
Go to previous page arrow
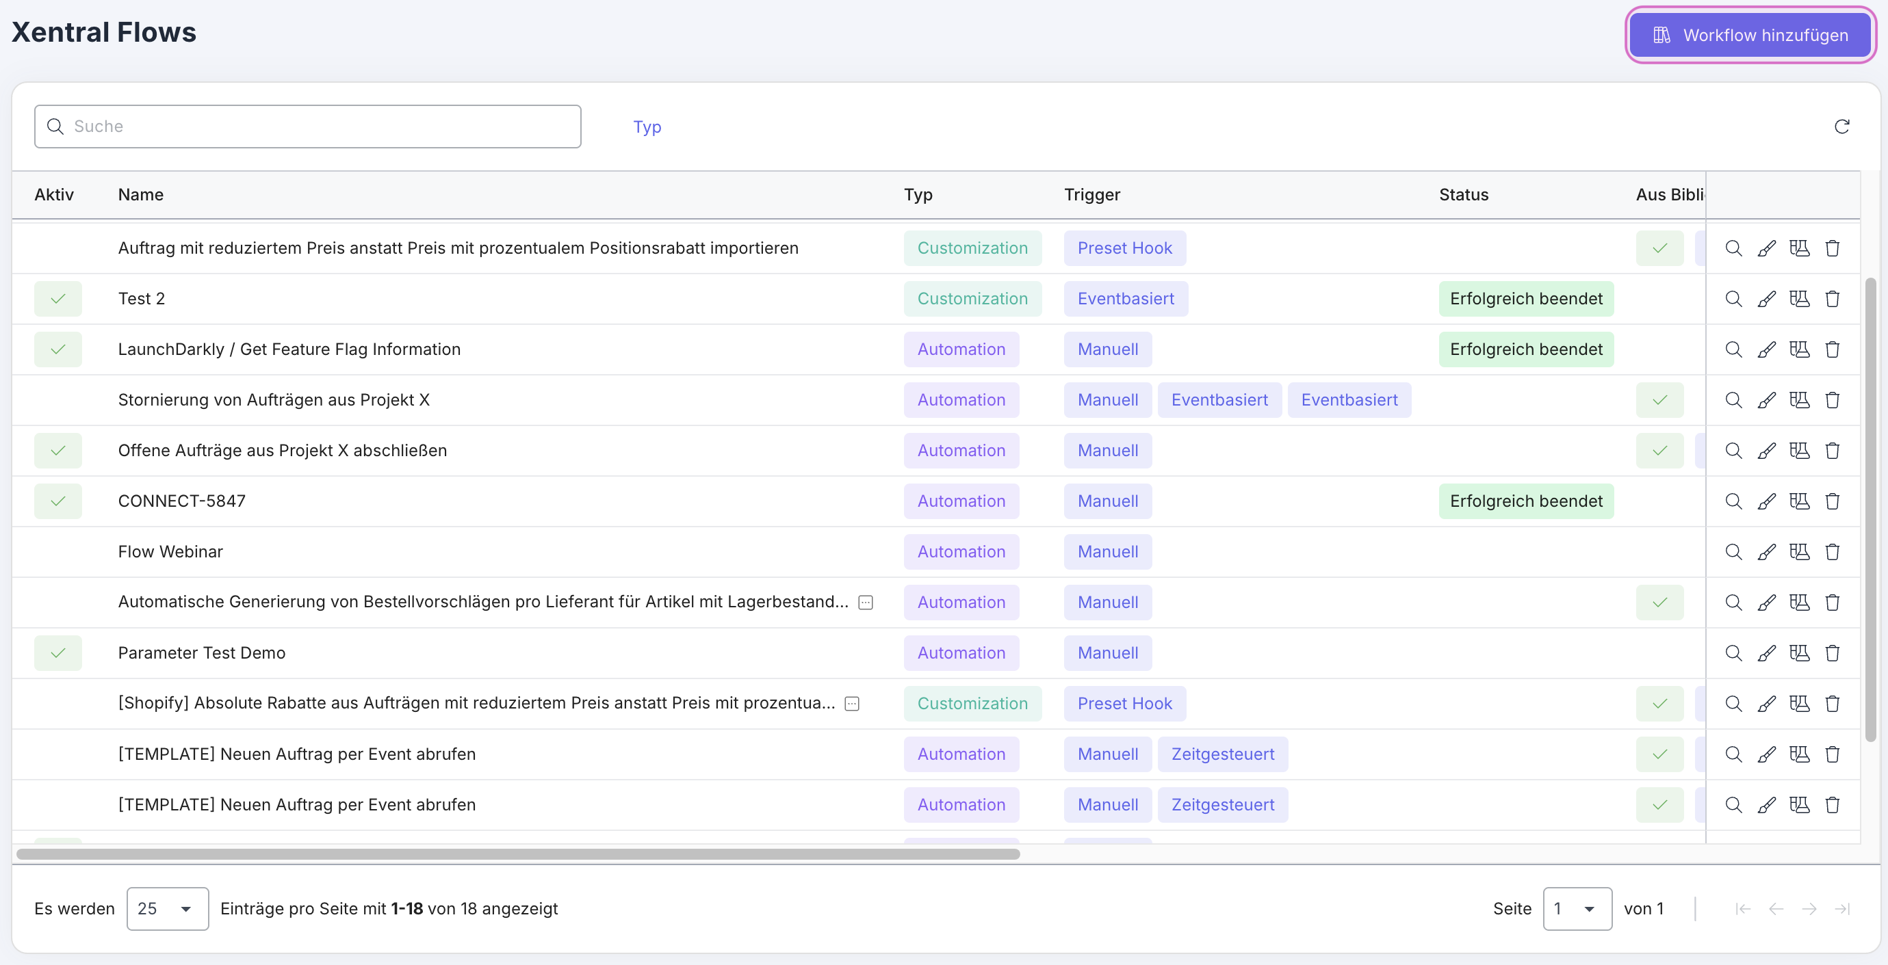point(1776,909)
